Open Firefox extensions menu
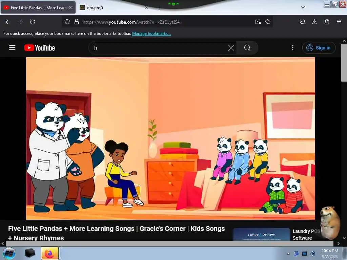This screenshot has height=260, width=347. (x=327, y=22)
